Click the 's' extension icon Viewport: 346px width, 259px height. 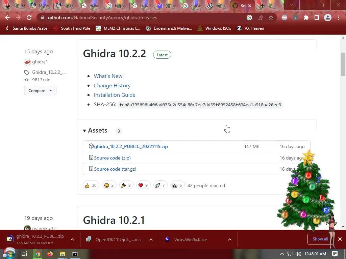pos(295,18)
